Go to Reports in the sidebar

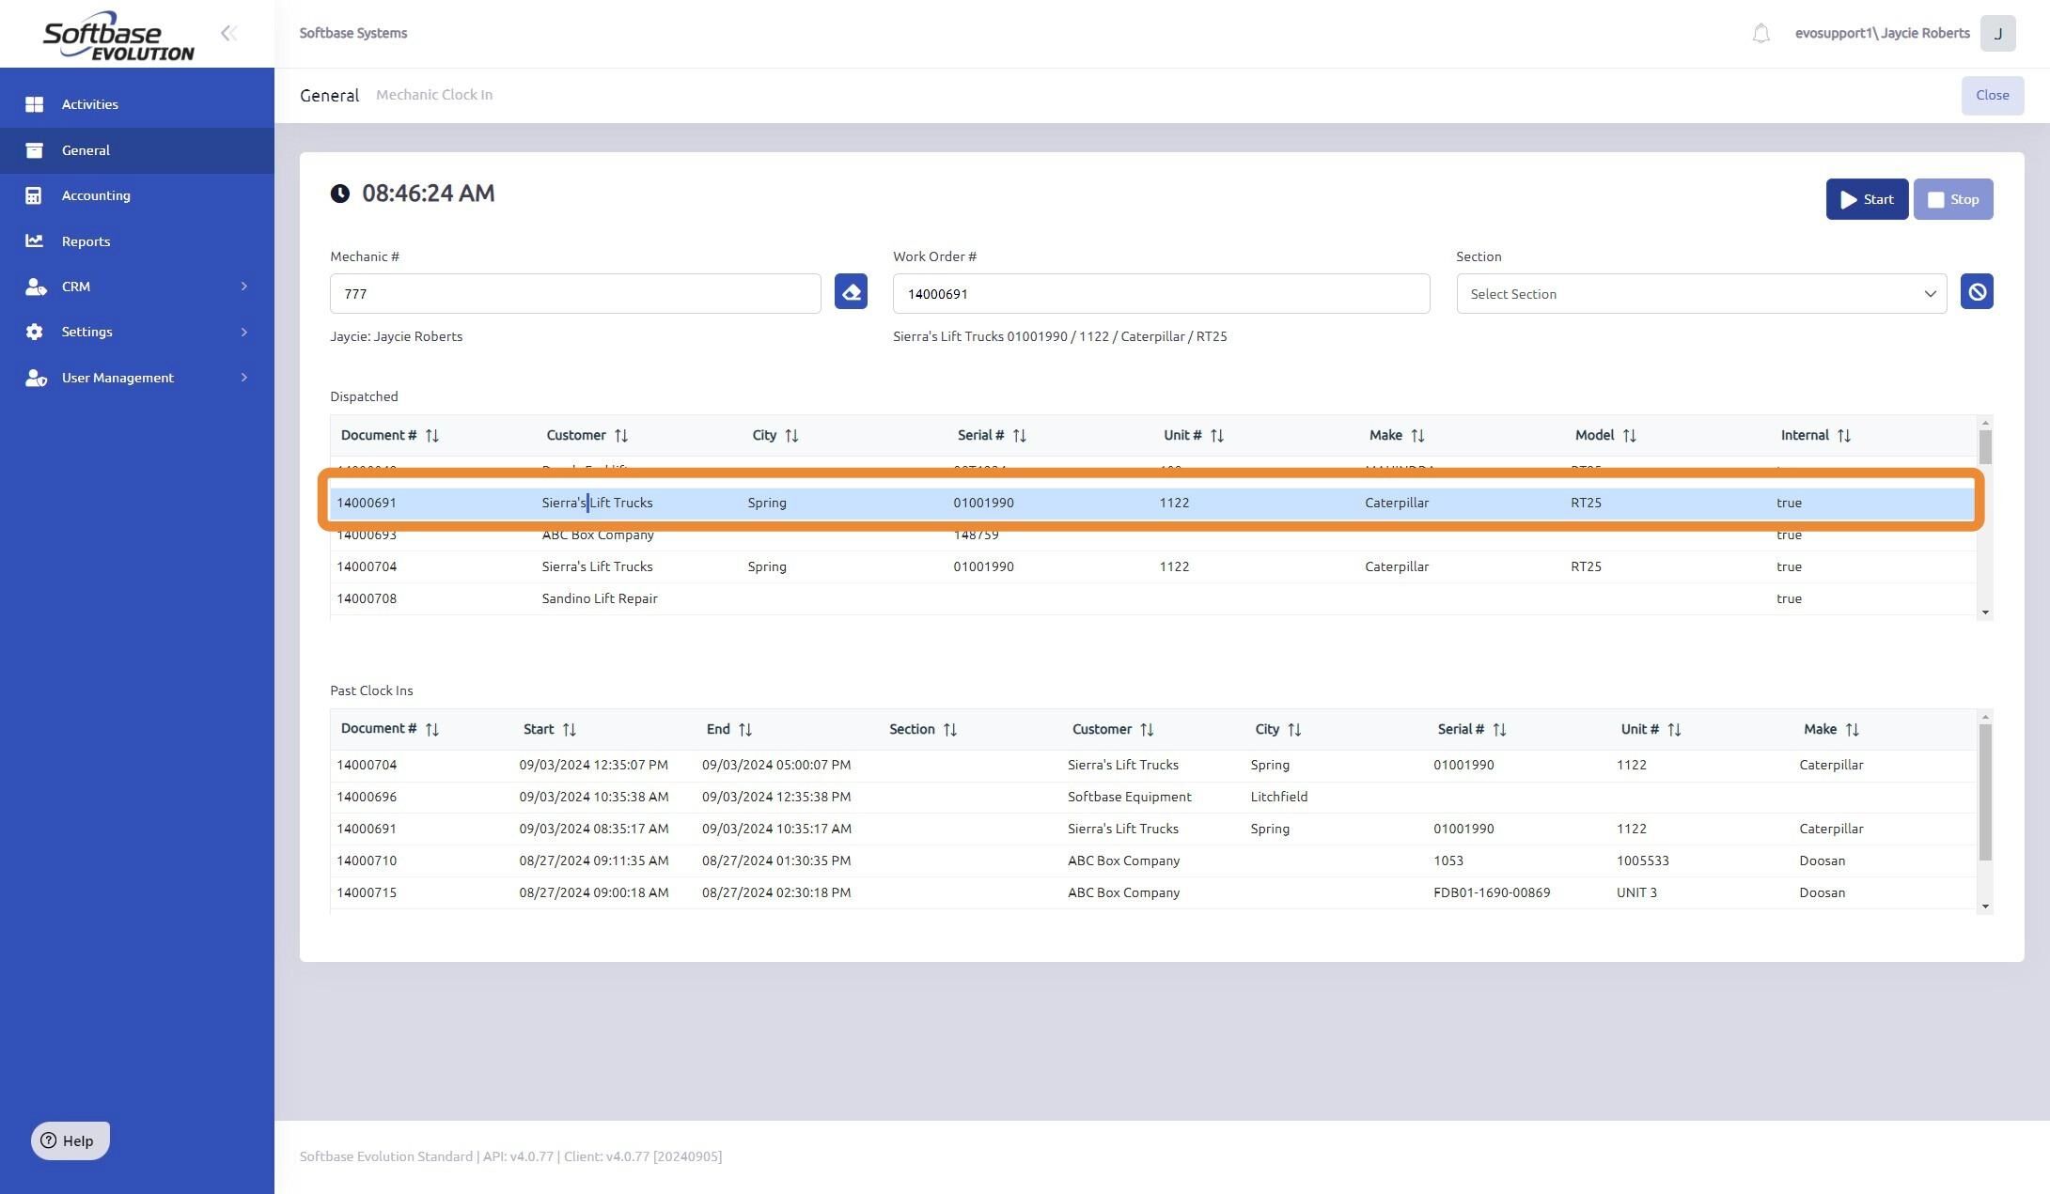86,241
